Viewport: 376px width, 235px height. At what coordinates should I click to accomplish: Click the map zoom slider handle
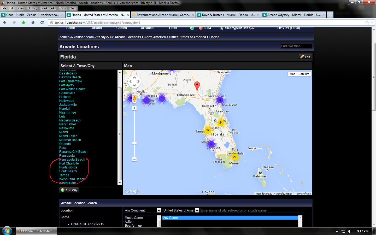[134, 143]
